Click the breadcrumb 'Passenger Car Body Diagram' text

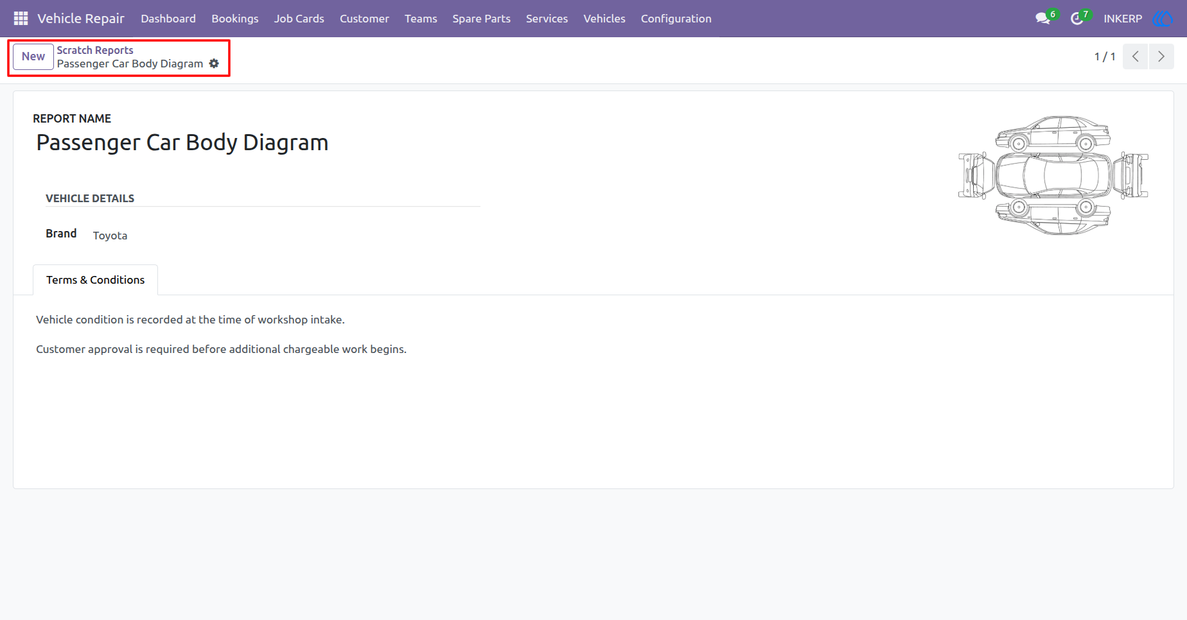130,64
